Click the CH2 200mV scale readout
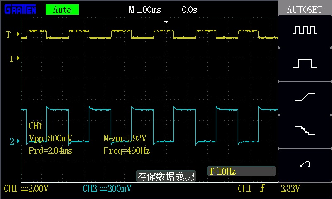The image size is (332, 199). (107, 188)
